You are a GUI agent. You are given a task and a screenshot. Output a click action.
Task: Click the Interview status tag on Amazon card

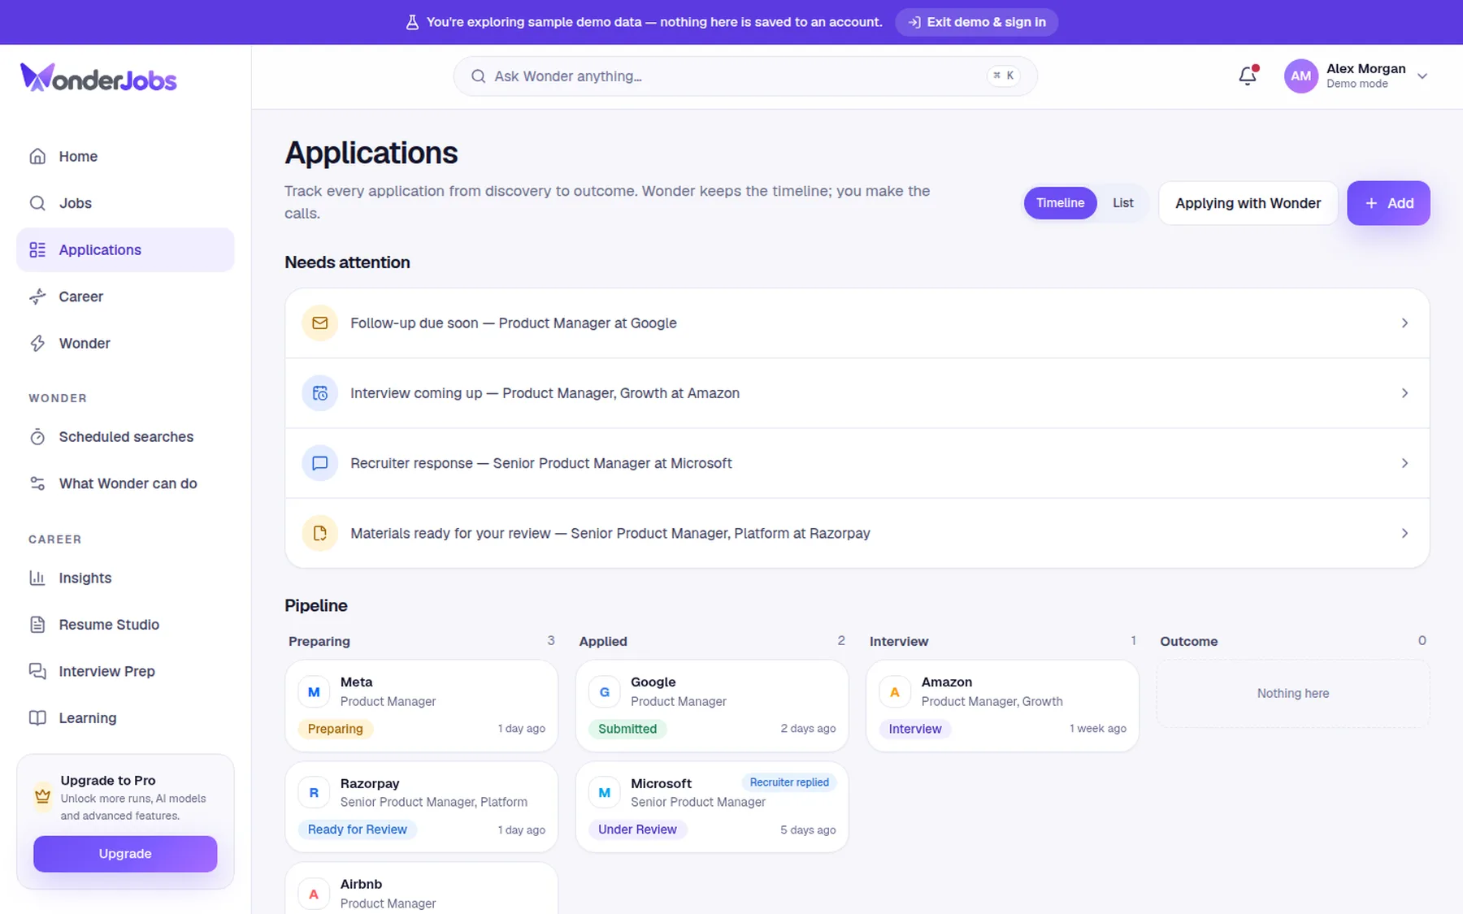(915, 729)
